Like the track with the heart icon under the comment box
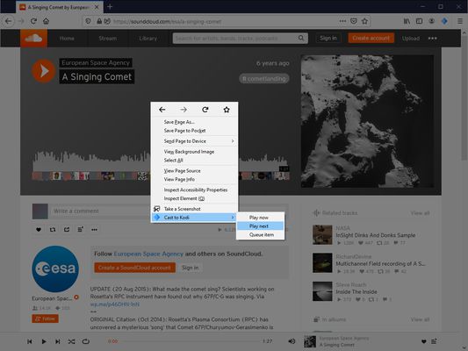 (39, 230)
